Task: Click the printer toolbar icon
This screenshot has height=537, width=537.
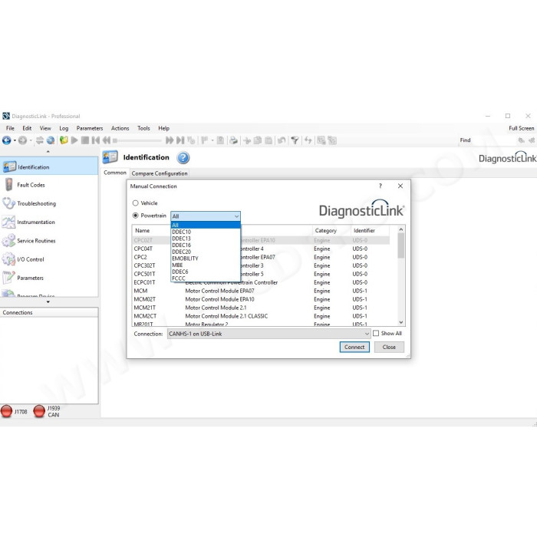Action: point(233,140)
